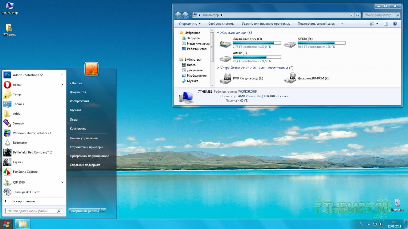Viewport: 408px width, 229px height.
Task: Expand QIP 2010 jump list arrow
Action: pyautogui.click(x=62, y=182)
